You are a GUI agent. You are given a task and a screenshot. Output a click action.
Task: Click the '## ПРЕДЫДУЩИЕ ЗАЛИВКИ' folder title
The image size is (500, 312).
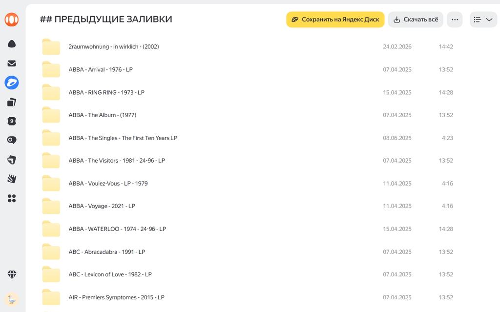pos(106,20)
